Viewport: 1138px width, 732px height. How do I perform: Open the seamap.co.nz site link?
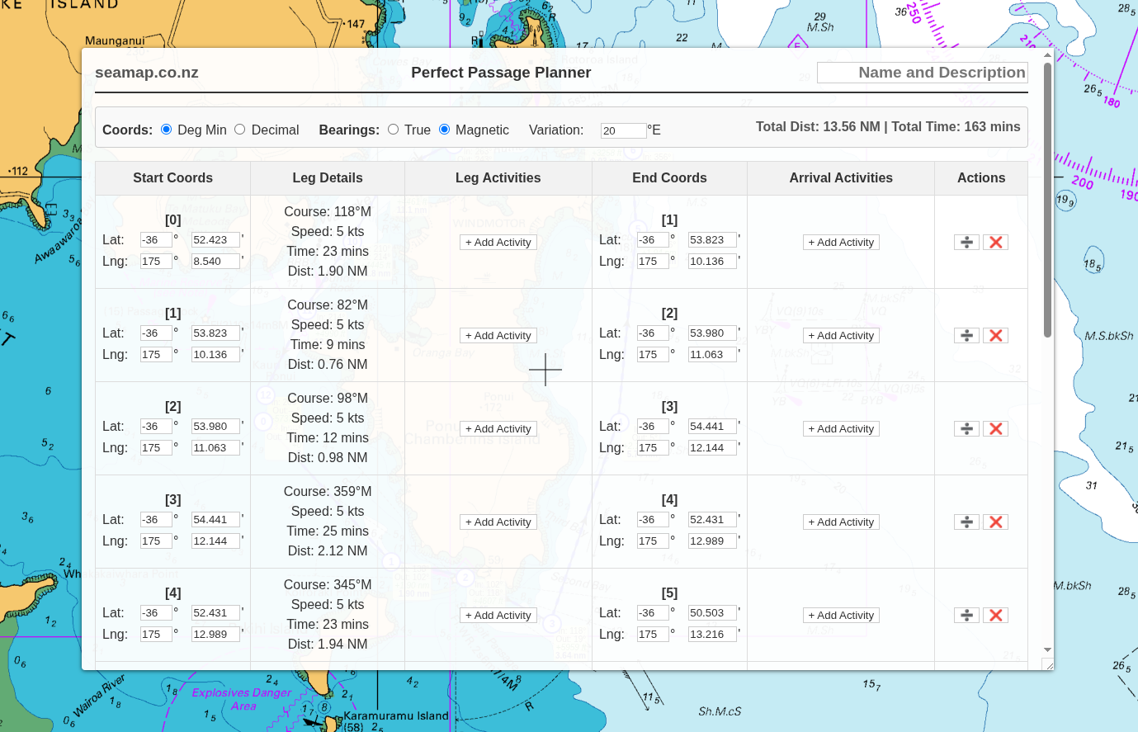(x=146, y=73)
